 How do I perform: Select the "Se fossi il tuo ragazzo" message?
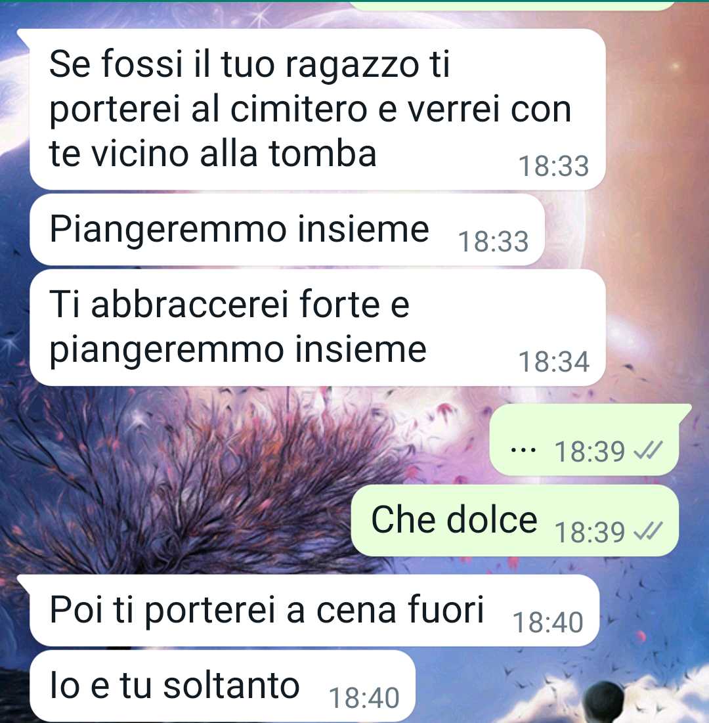(317, 109)
